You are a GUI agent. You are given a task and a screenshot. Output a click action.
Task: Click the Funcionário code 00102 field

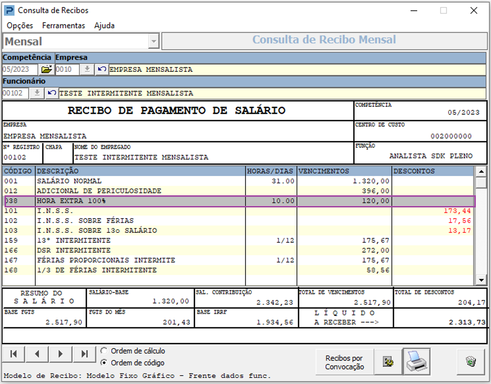pos(15,93)
